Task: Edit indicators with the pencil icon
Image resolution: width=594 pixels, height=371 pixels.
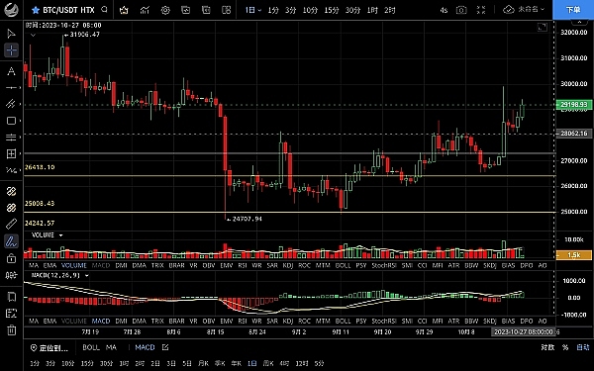Action: (165, 347)
